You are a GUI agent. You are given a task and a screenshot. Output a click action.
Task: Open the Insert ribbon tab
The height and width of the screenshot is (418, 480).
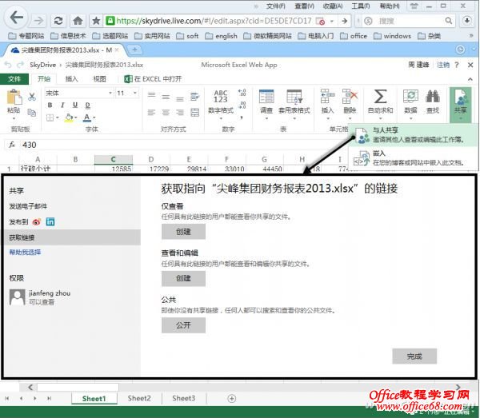(71, 79)
